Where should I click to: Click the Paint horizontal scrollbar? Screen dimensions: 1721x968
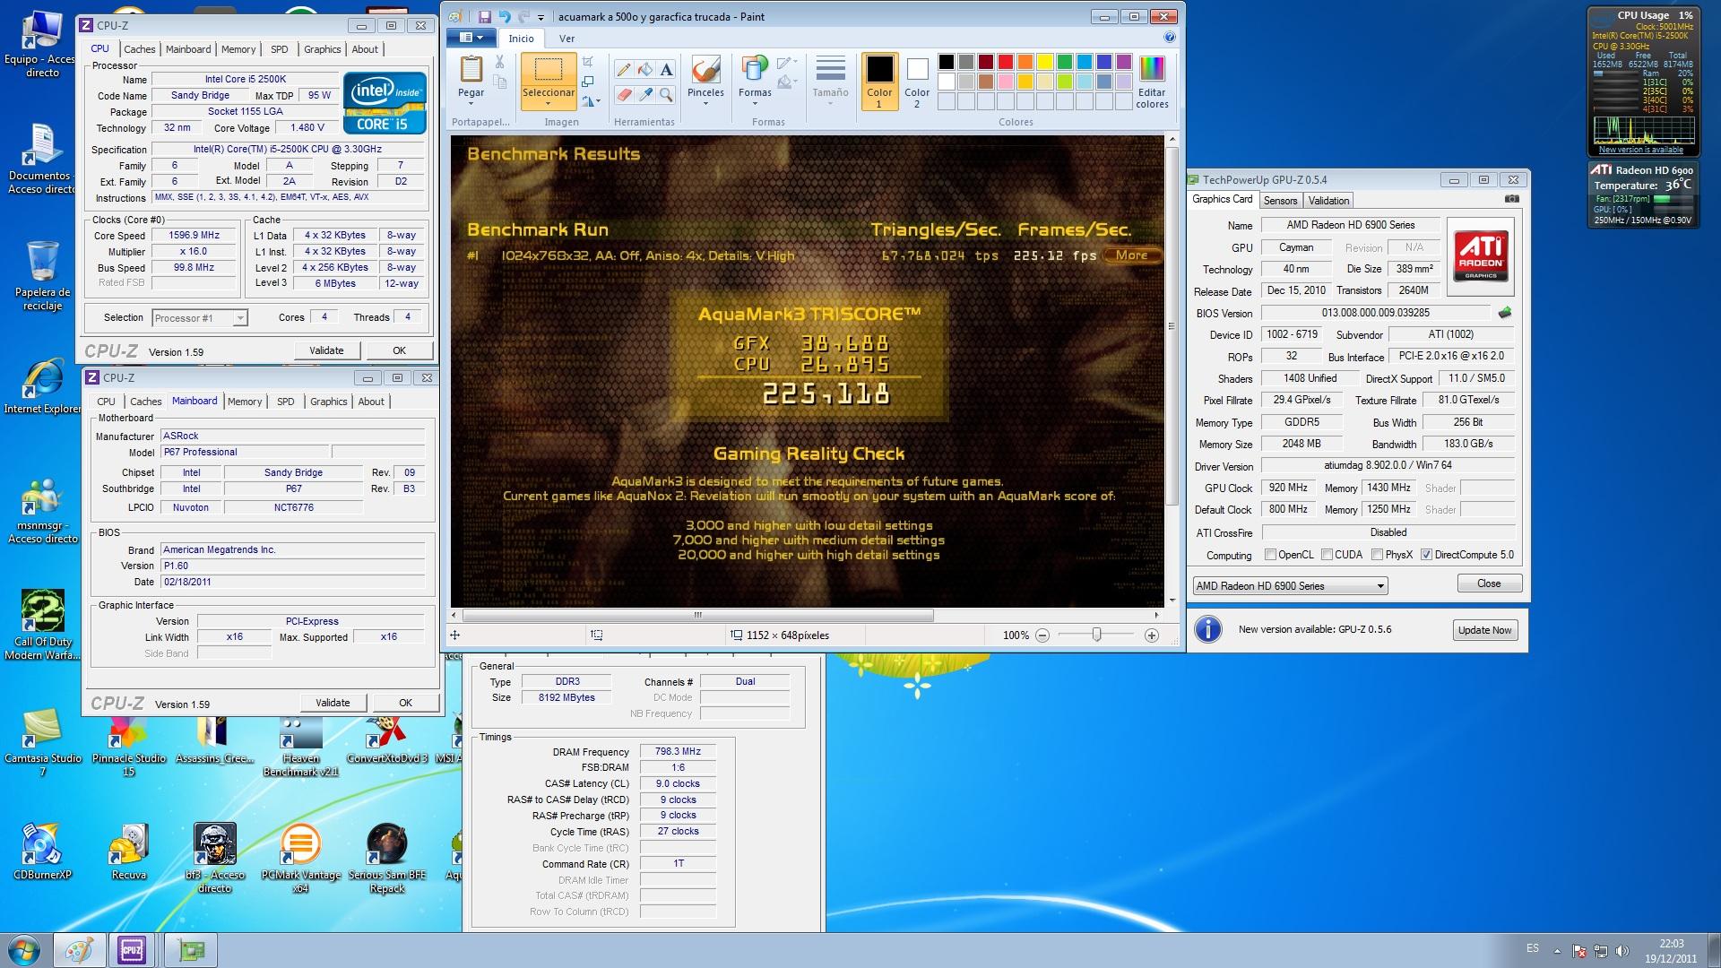pyautogui.click(x=697, y=616)
